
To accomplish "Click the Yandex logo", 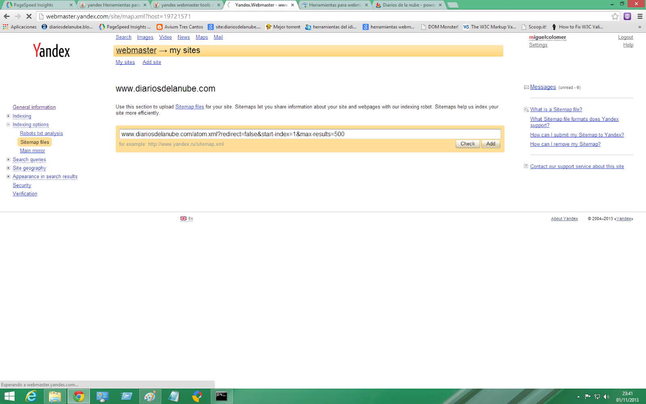I will pyautogui.click(x=51, y=50).
